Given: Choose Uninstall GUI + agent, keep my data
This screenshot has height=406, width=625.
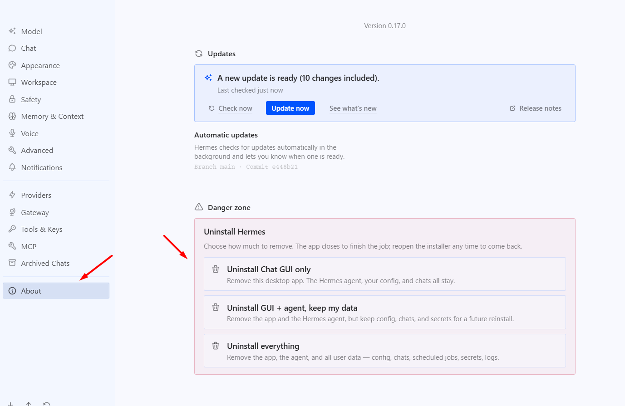Looking at the screenshot, I should click(x=385, y=313).
